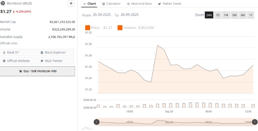
Task: Click the Available Supply label
Action: (x=11, y=37)
